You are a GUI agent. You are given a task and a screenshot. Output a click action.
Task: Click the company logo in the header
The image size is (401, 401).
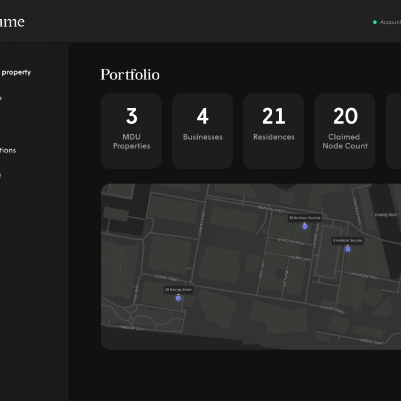coord(12,22)
